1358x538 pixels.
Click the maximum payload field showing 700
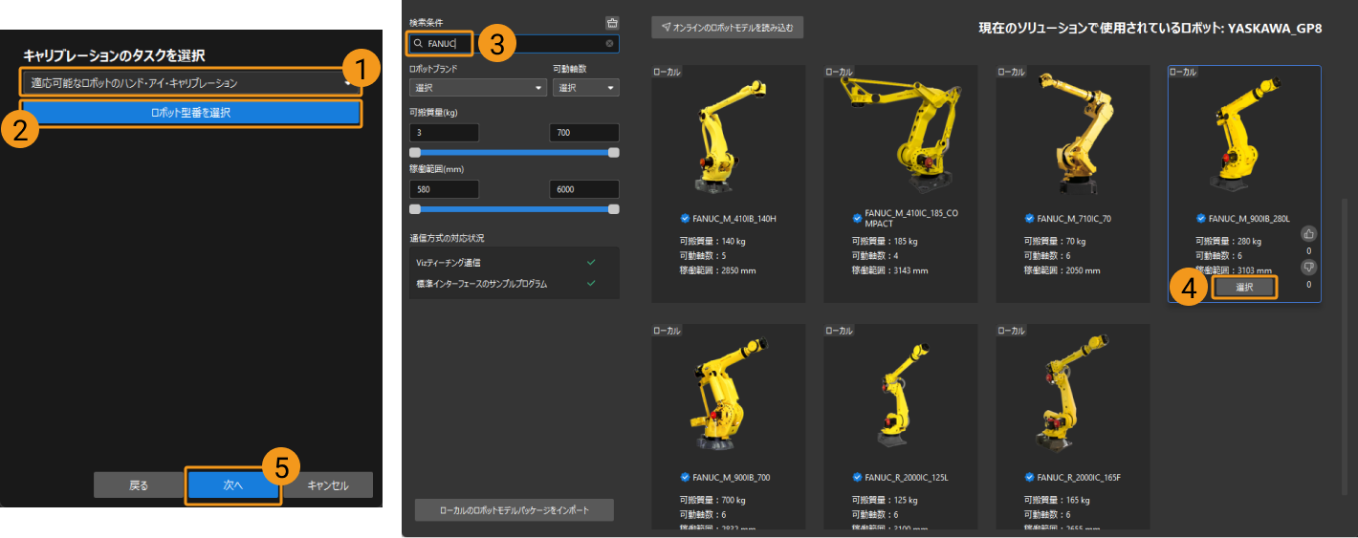pyautogui.click(x=584, y=133)
